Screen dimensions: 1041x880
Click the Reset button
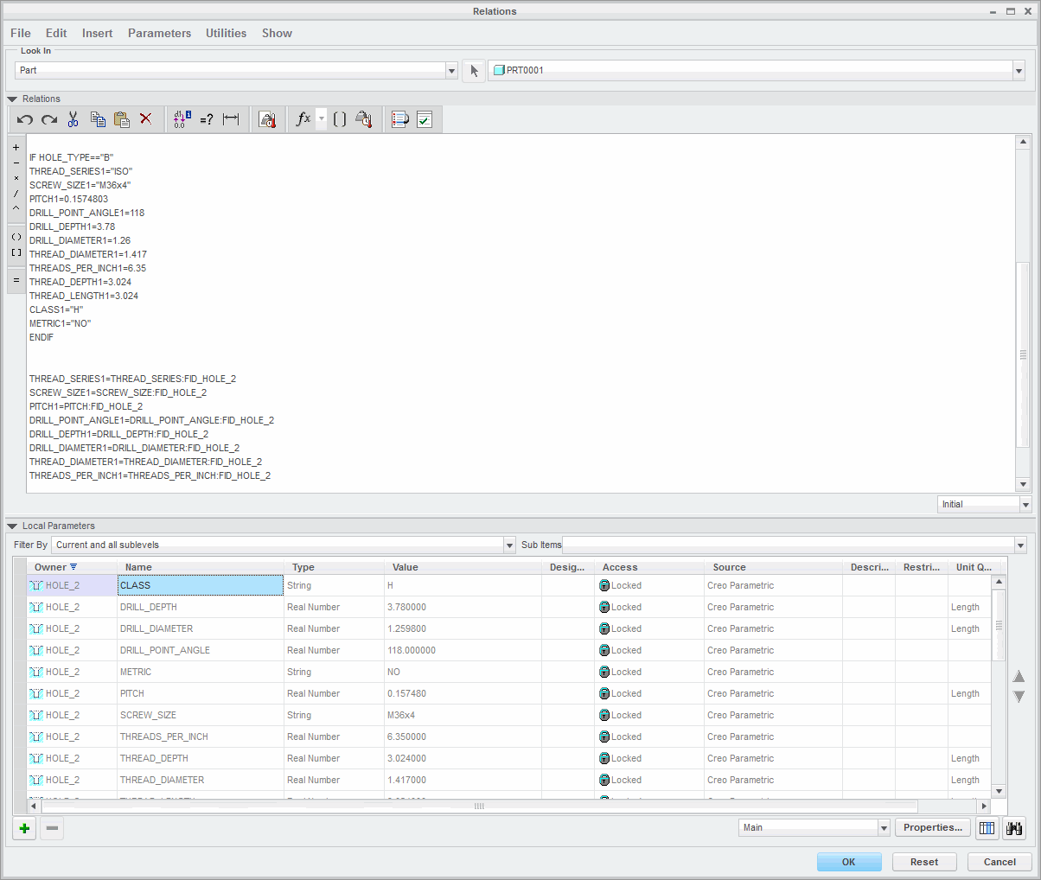[924, 862]
